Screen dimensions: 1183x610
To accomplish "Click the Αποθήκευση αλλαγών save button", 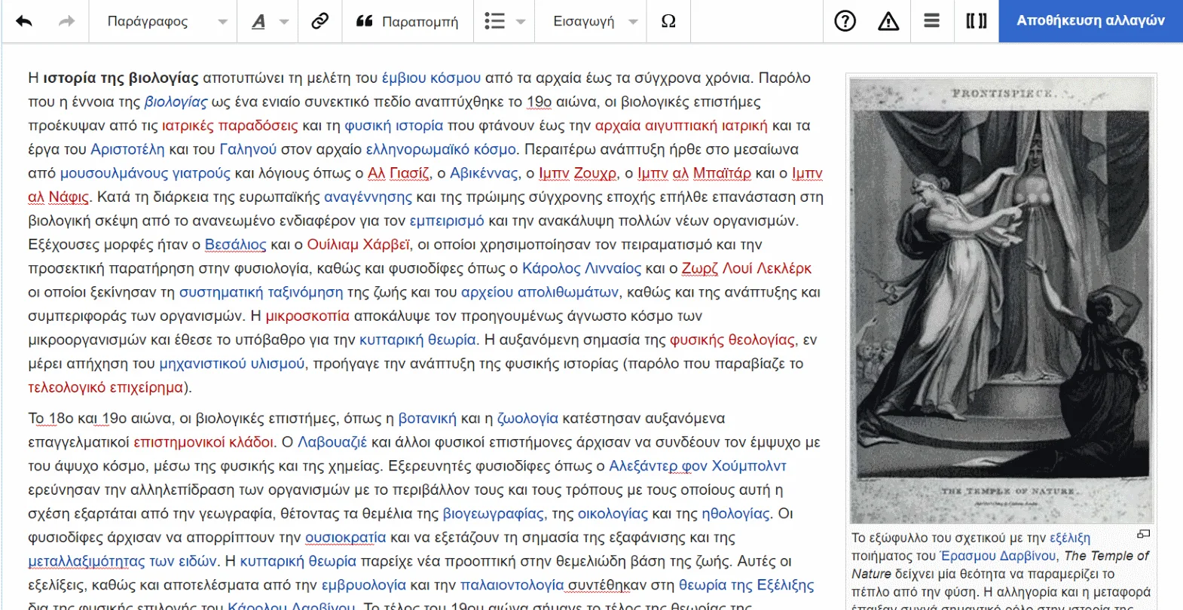I will pyautogui.click(x=1090, y=21).
